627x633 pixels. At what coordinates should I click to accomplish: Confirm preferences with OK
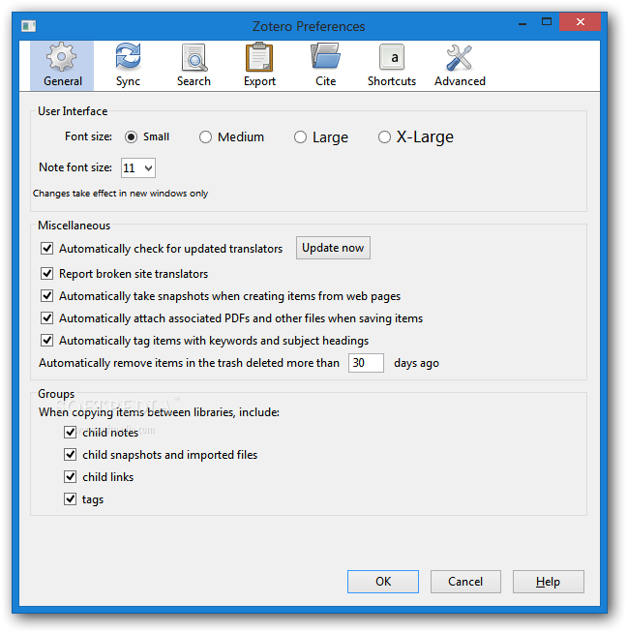(383, 582)
